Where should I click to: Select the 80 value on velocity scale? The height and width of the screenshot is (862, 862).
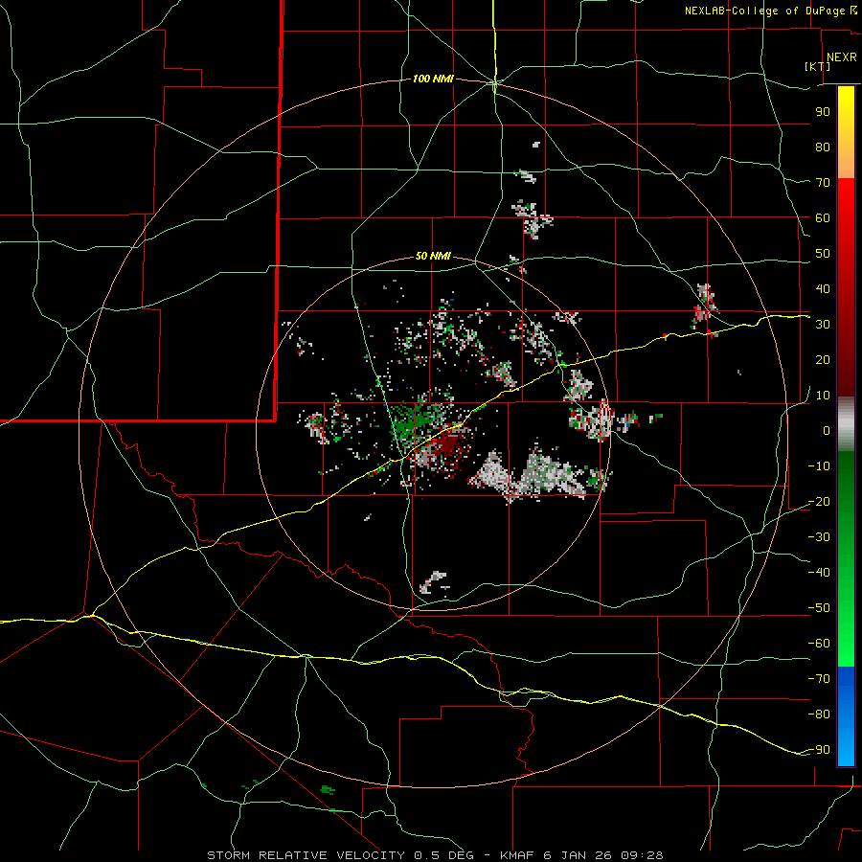(x=823, y=147)
